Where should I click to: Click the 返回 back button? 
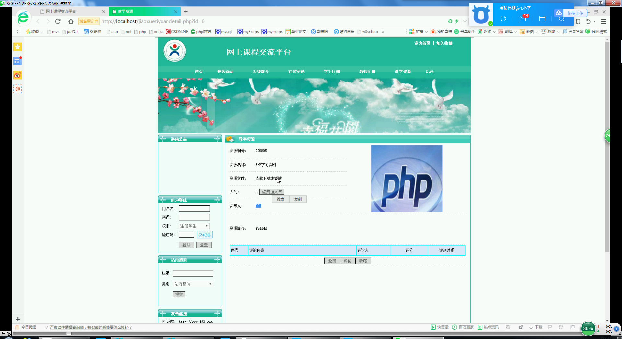click(332, 261)
